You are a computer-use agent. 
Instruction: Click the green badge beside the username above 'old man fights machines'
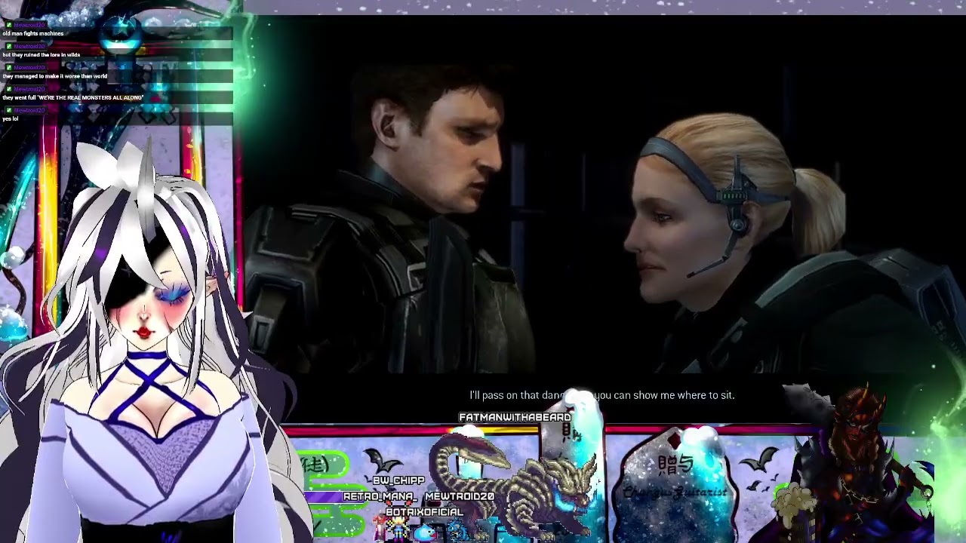point(8,25)
